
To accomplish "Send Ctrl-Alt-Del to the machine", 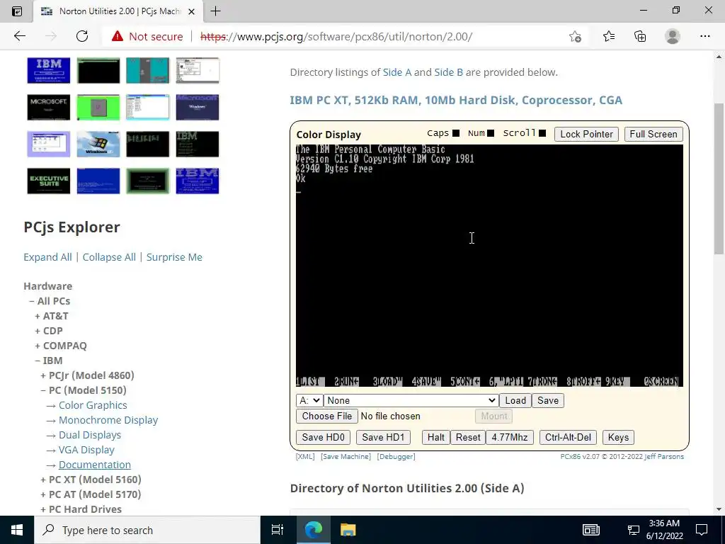I will [x=568, y=437].
